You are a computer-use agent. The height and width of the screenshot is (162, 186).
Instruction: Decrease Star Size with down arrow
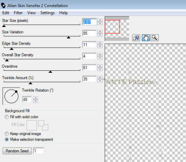pyautogui.click(x=100, y=24)
